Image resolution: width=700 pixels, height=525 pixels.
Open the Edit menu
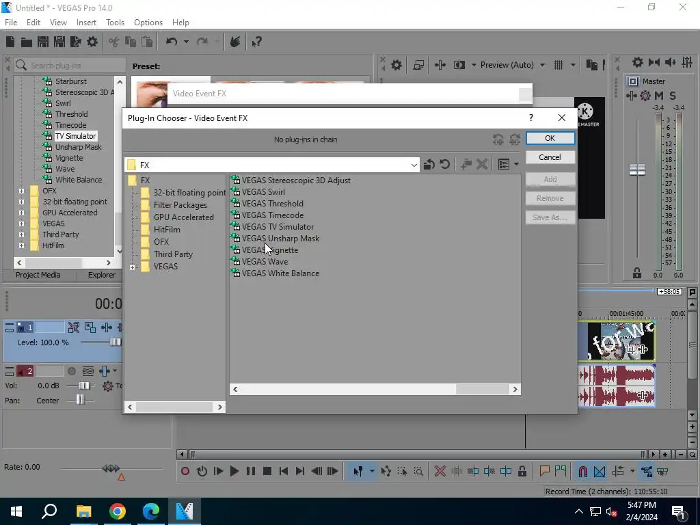[33, 23]
